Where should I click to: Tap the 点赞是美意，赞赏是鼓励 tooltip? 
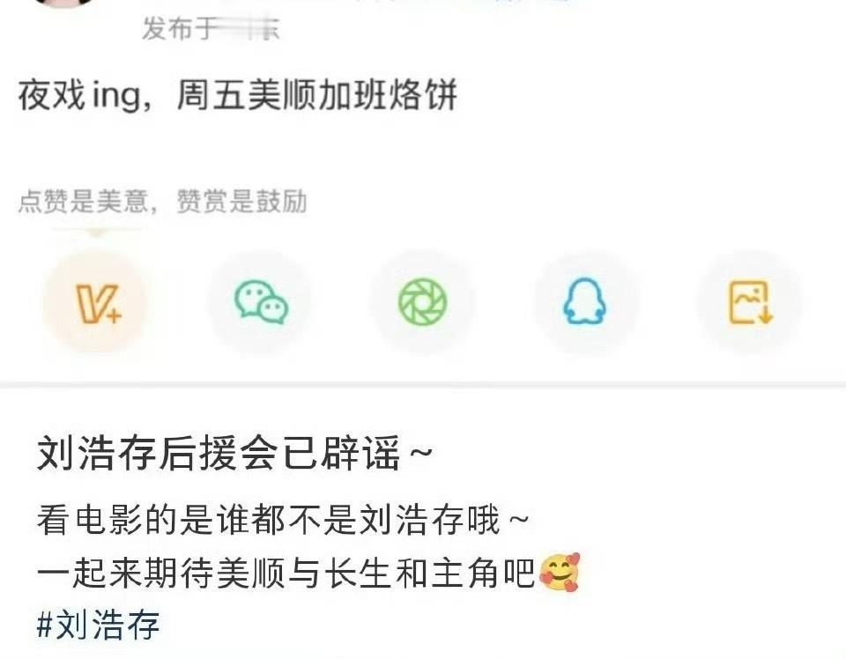(162, 201)
